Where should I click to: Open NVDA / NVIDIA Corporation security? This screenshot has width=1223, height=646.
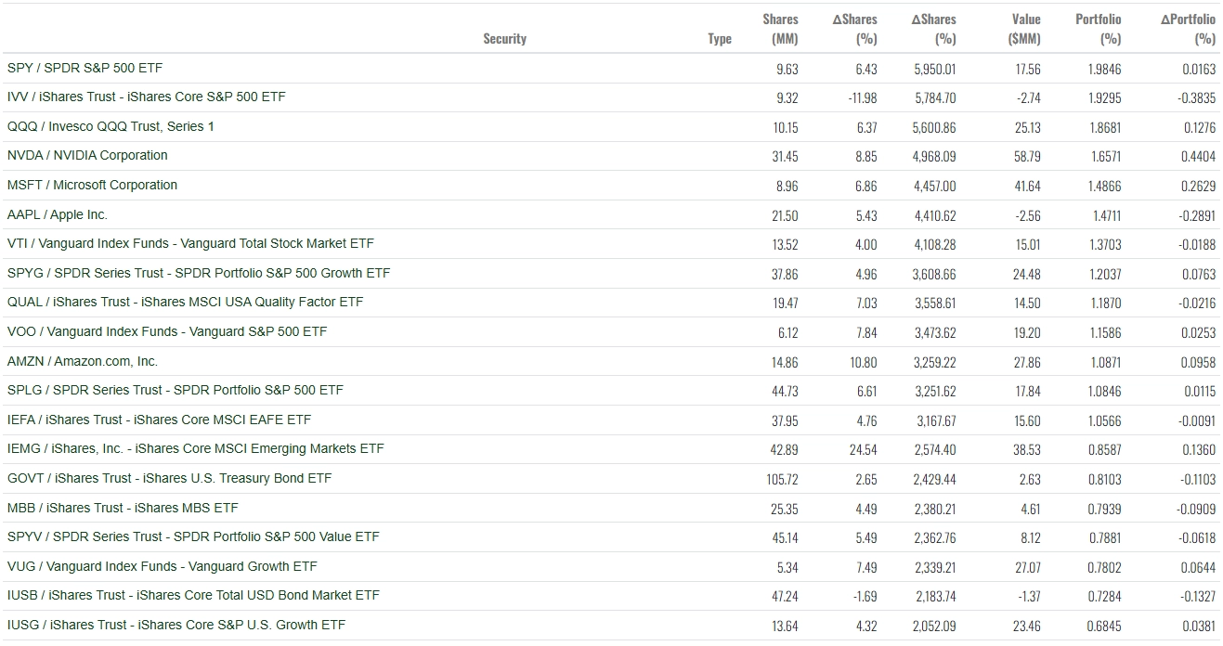pyautogui.click(x=87, y=155)
